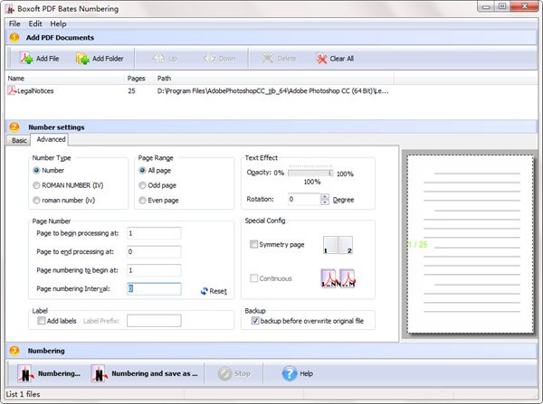The width and height of the screenshot is (543, 404).
Task: Click the Pages column header
Action: click(x=136, y=78)
